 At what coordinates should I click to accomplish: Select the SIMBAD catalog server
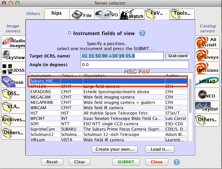coord(208,81)
